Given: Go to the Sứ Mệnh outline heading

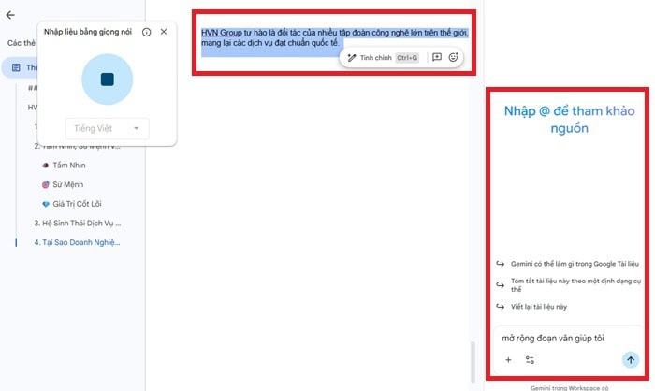Looking at the screenshot, I should (67, 184).
